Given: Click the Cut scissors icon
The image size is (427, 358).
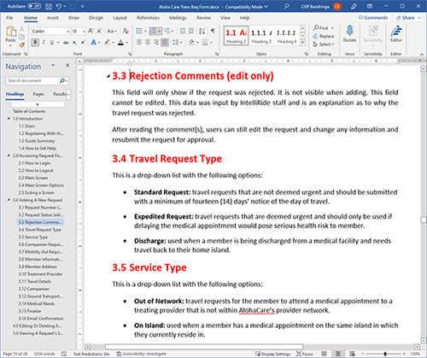Looking at the screenshot, I should click(x=21, y=28).
